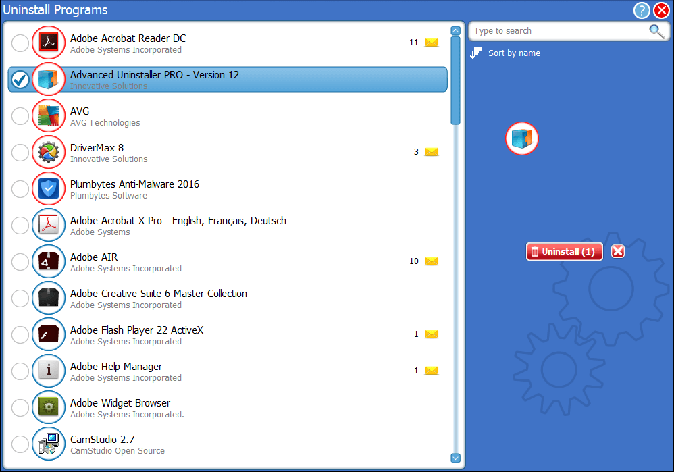Click the scroll up arrow in program list
This screenshot has height=472, width=674.
click(455, 30)
